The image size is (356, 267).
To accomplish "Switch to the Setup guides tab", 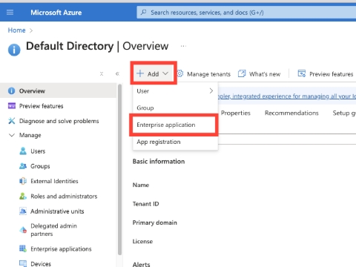I will [x=344, y=113].
